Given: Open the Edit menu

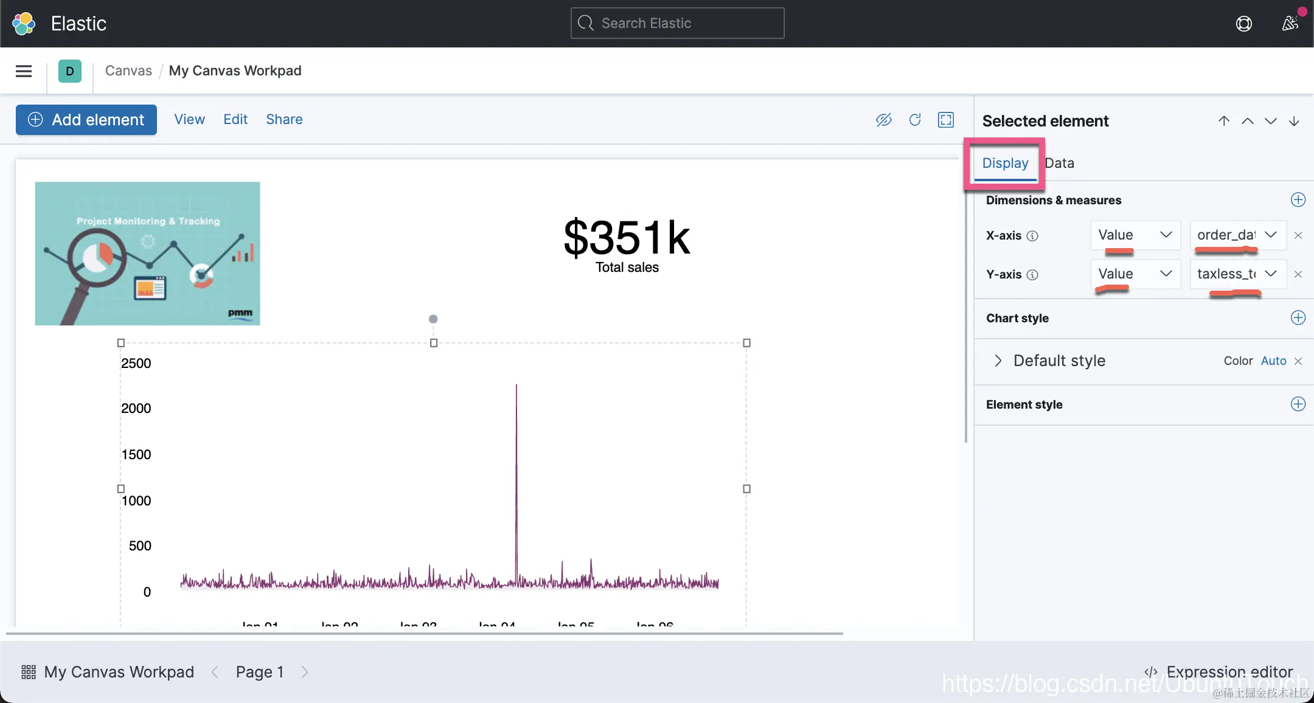Looking at the screenshot, I should point(235,119).
